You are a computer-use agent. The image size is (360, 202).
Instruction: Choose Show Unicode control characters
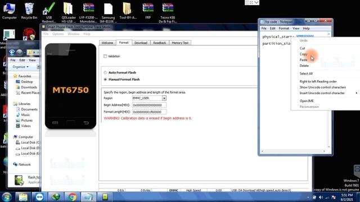[322, 88]
